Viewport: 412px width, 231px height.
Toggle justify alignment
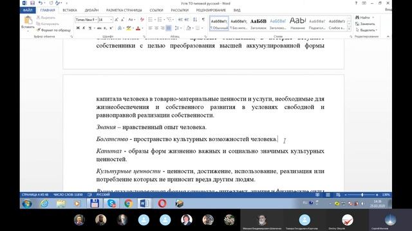coord(169,28)
